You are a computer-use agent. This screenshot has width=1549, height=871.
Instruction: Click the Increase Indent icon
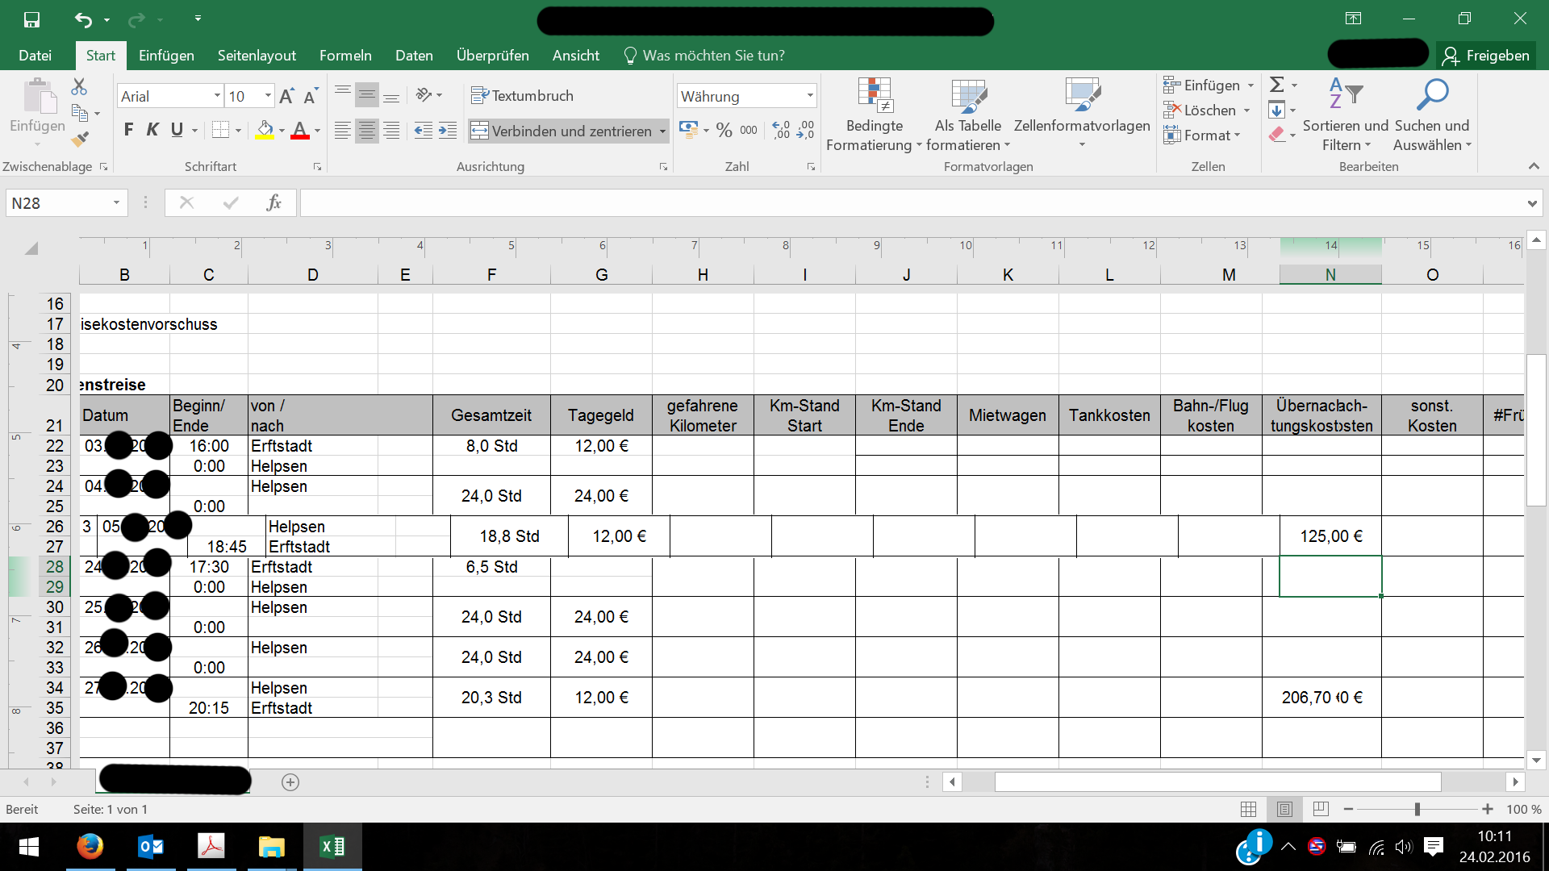[x=448, y=131]
